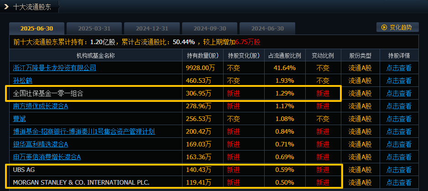Switch to the 2024-09-30 tab

tap(209, 29)
